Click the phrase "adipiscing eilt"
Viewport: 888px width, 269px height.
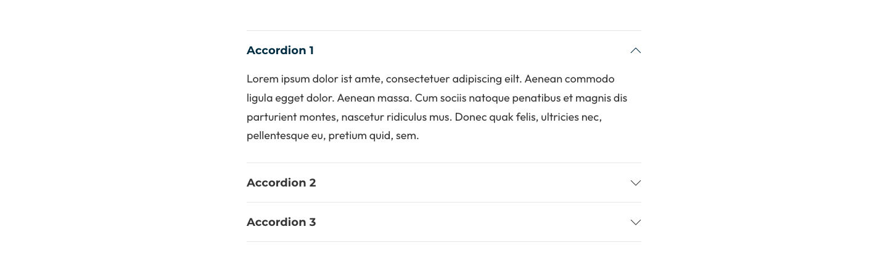point(487,79)
